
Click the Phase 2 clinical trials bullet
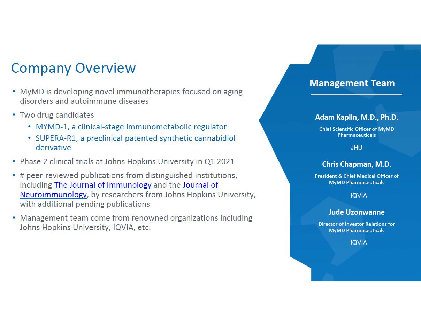coord(127,161)
